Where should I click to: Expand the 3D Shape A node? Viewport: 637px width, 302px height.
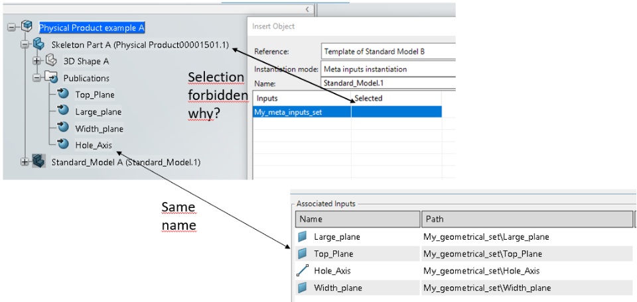coord(37,61)
